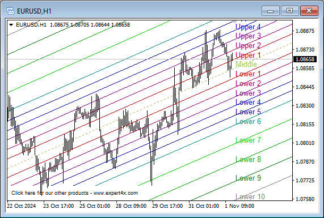Select the Lower 2 channel label
This screenshot has width=324, height=218.
248,83
